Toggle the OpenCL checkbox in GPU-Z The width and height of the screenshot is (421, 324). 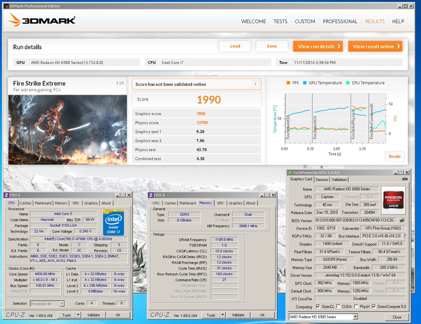[x=318, y=306]
